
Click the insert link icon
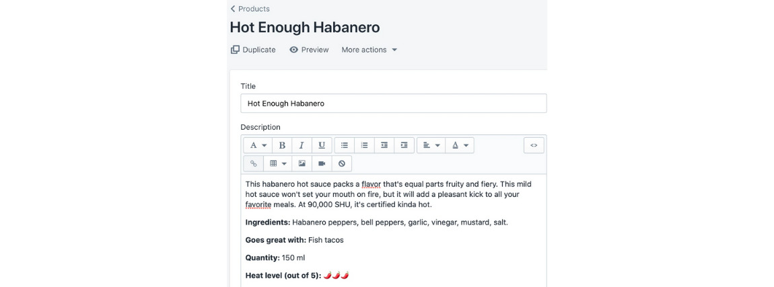click(x=254, y=163)
